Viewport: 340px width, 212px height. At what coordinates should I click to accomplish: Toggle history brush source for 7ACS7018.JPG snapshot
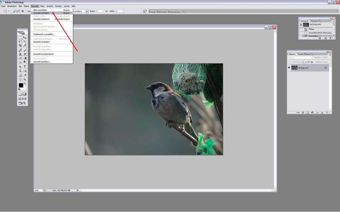301,25
